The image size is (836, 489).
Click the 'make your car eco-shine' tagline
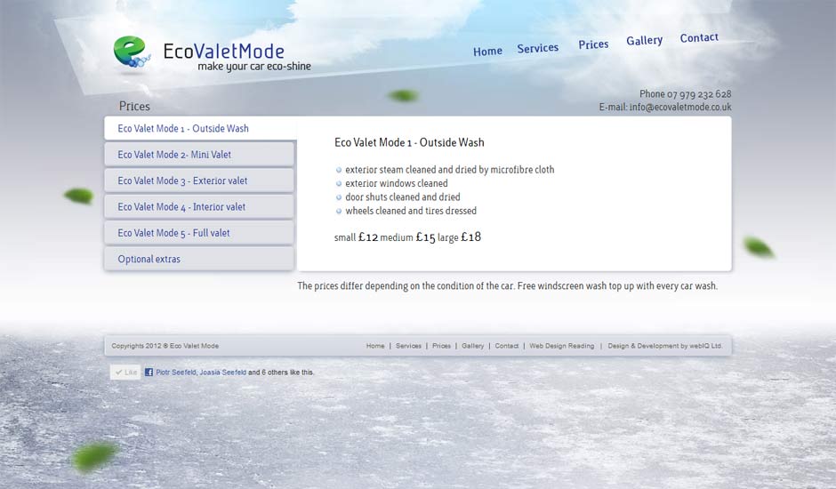[x=254, y=67]
